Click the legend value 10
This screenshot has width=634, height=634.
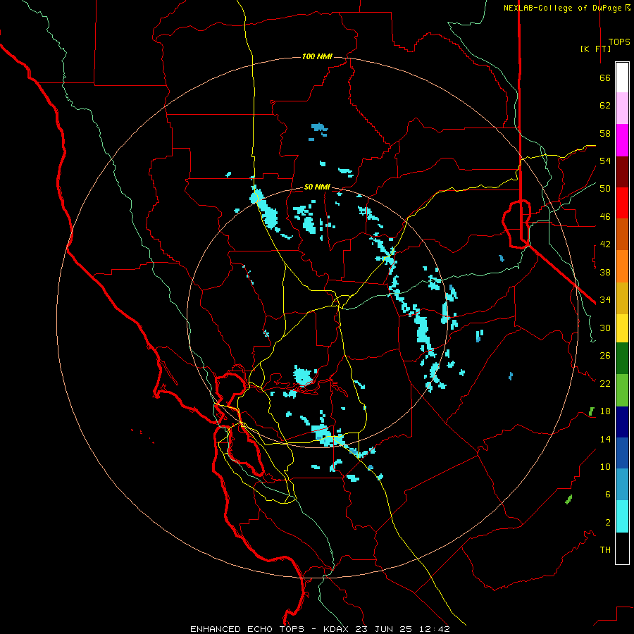pyautogui.click(x=605, y=467)
